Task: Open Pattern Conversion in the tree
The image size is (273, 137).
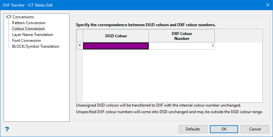Action: point(29,23)
